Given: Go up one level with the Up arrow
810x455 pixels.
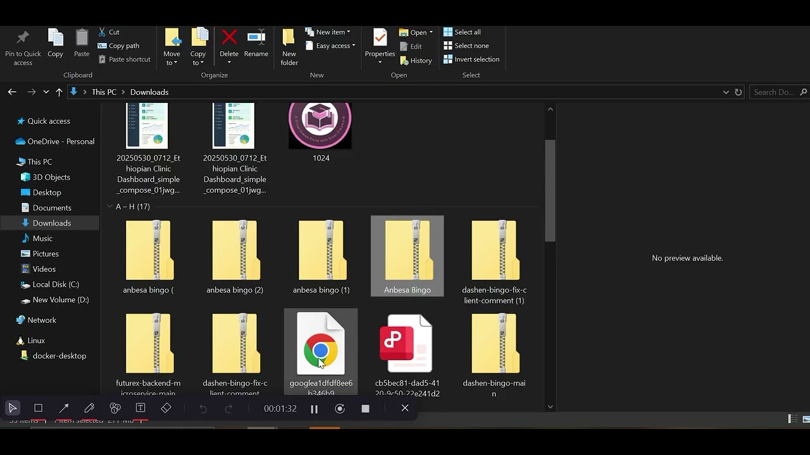Looking at the screenshot, I should [59, 92].
